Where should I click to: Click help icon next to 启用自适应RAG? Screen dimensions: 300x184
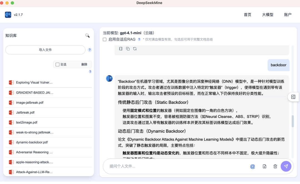click(139, 39)
